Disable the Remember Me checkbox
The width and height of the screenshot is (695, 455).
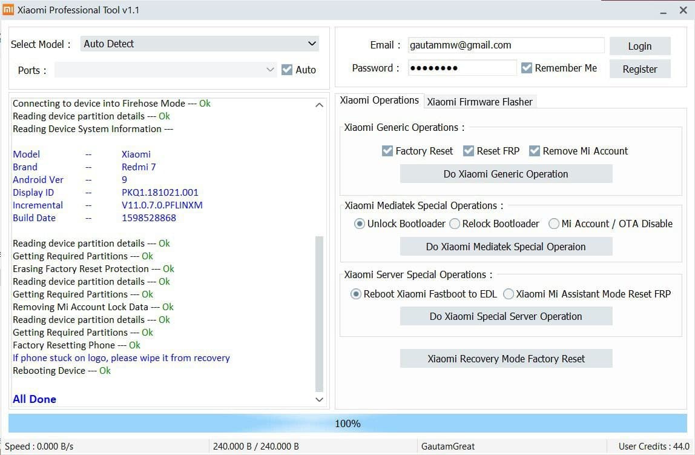[527, 68]
